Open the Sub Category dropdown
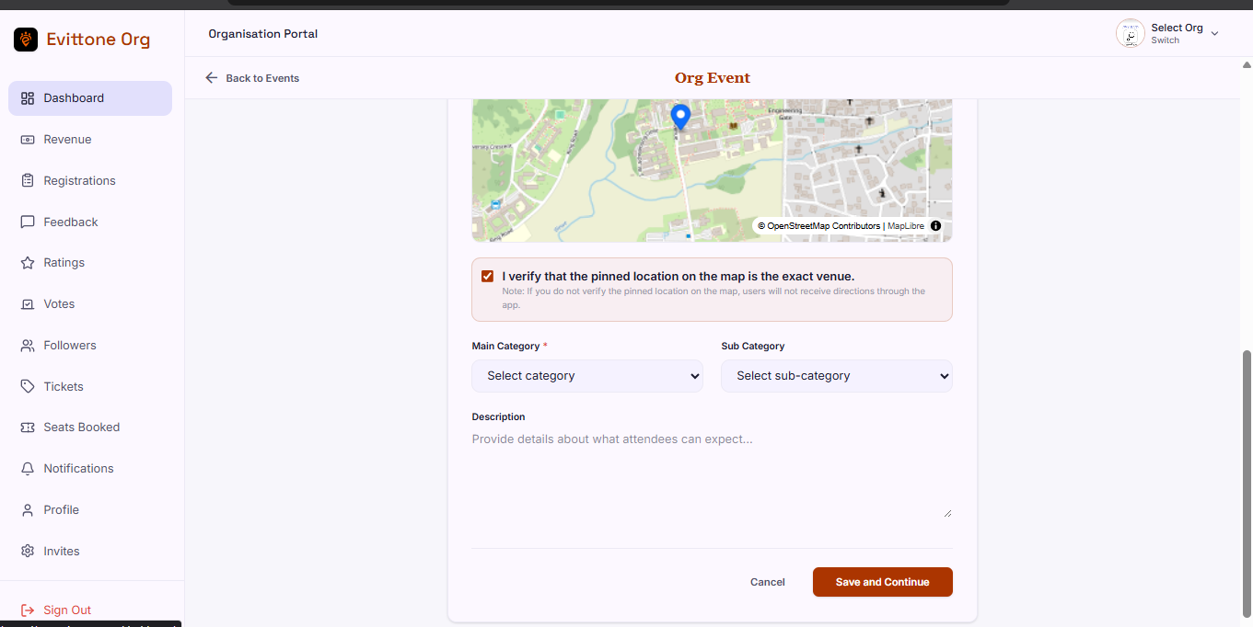The image size is (1253, 627). pos(837,376)
